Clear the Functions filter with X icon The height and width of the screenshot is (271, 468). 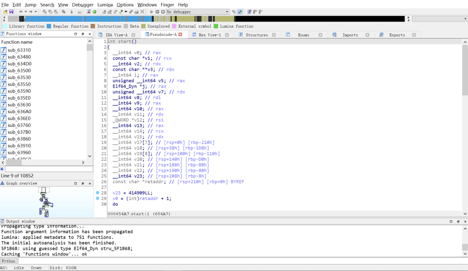pyautogui.click(x=2, y=169)
